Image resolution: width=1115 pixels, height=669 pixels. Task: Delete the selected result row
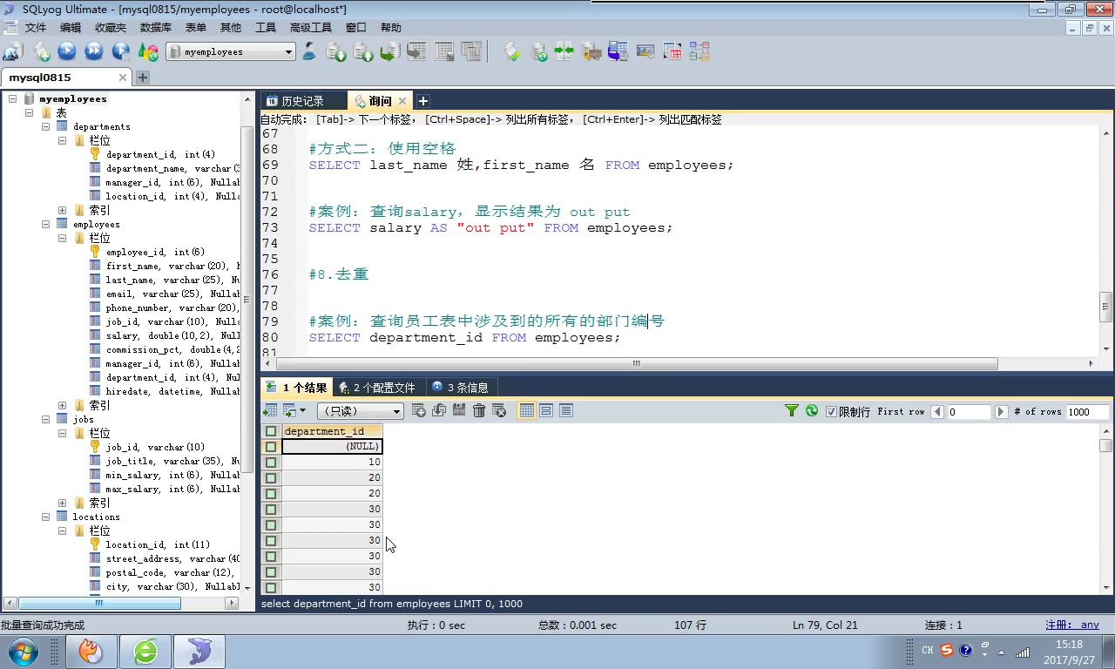point(479,410)
